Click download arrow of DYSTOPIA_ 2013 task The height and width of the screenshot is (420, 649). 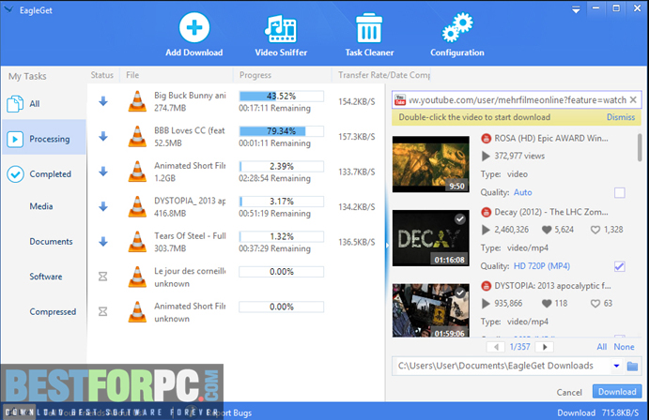click(103, 206)
